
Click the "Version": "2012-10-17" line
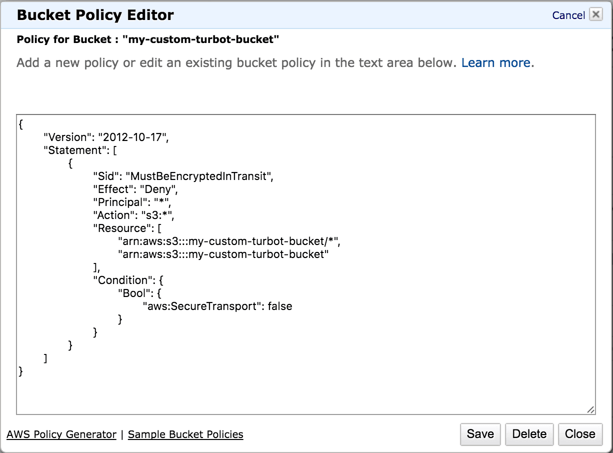click(106, 137)
